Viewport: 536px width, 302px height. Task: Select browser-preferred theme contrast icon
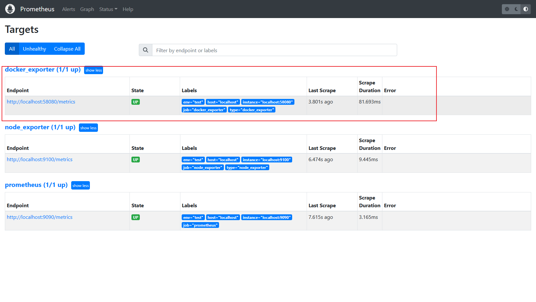click(526, 9)
